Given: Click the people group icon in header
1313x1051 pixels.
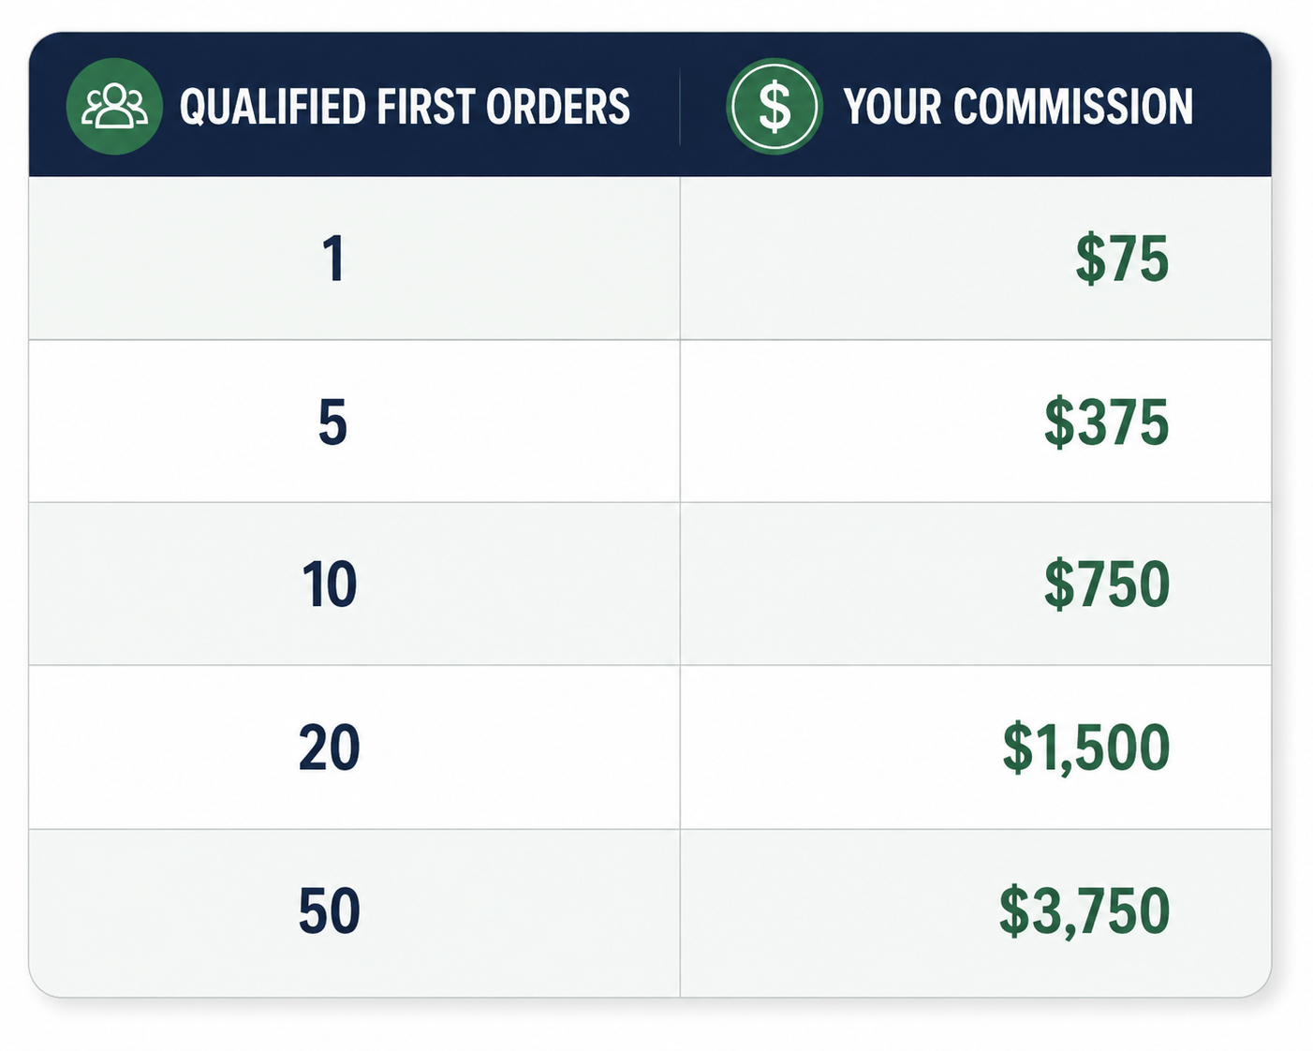Looking at the screenshot, I should click(x=114, y=107).
